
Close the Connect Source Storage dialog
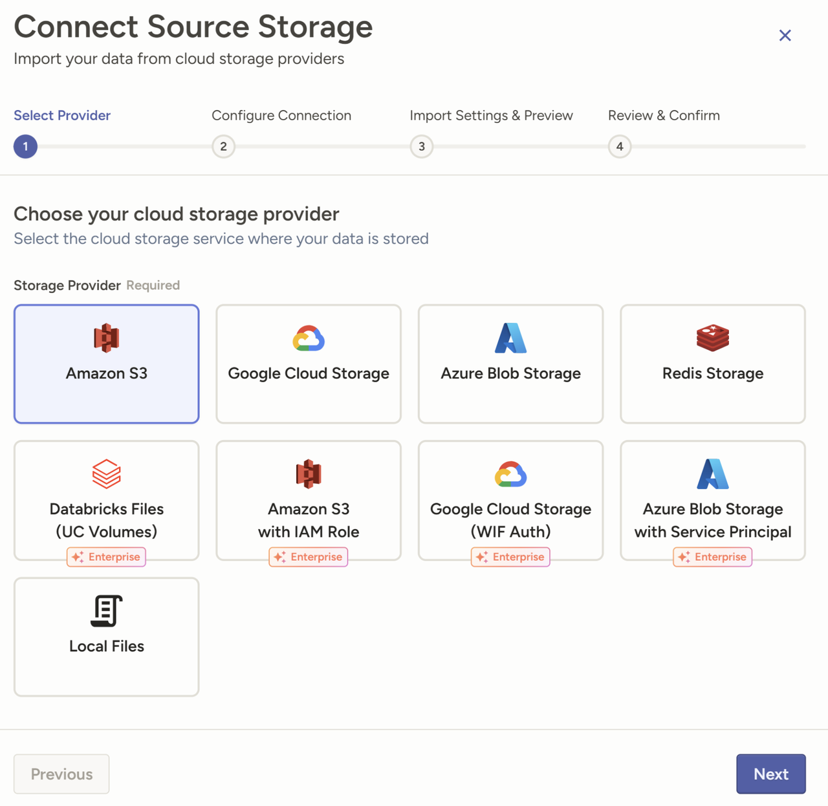(x=785, y=36)
